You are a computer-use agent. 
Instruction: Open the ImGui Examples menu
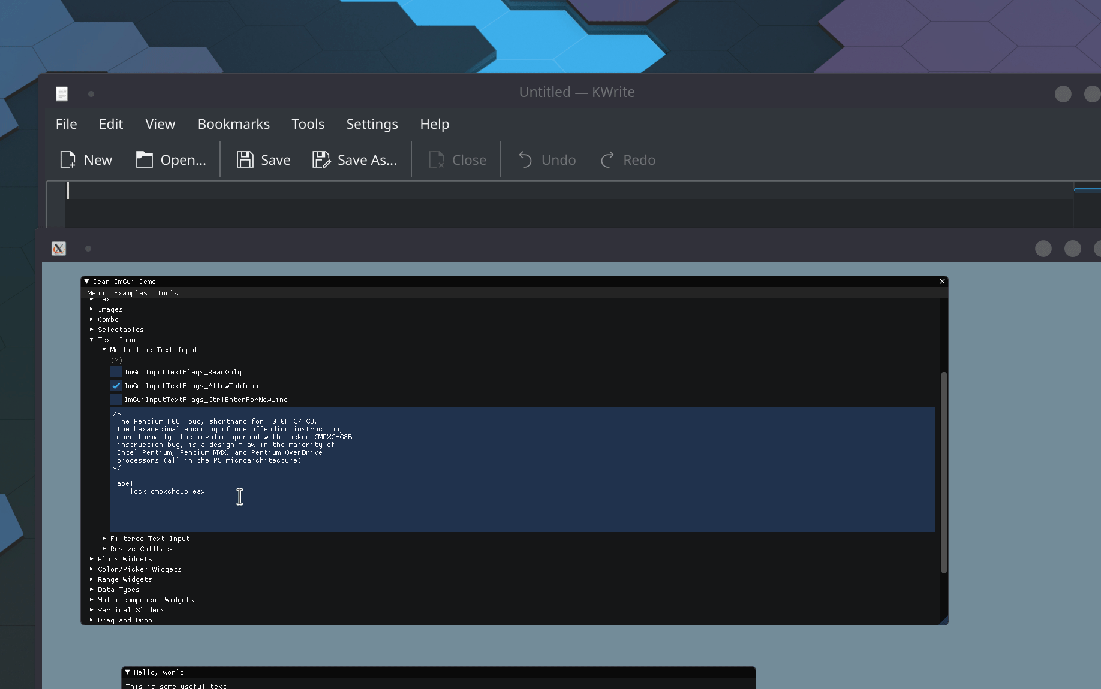tap(130, 293)
